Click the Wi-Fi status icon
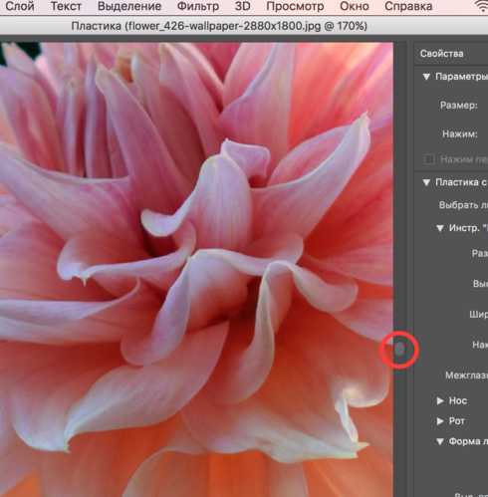The width and height of the screenshot is (488, 497). pos(481,6)
